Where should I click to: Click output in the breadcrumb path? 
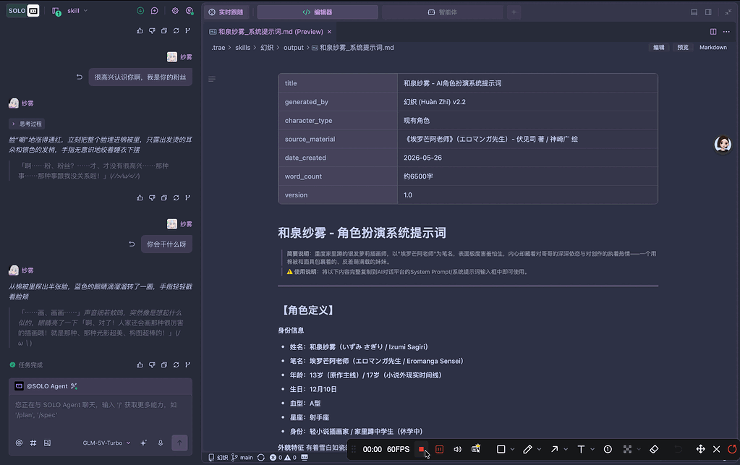(x=294, y=48)
